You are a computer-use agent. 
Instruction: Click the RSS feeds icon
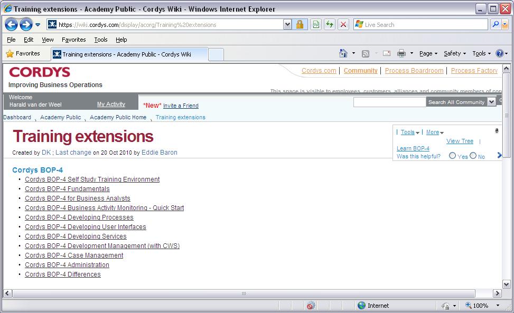tap(366, 54)
